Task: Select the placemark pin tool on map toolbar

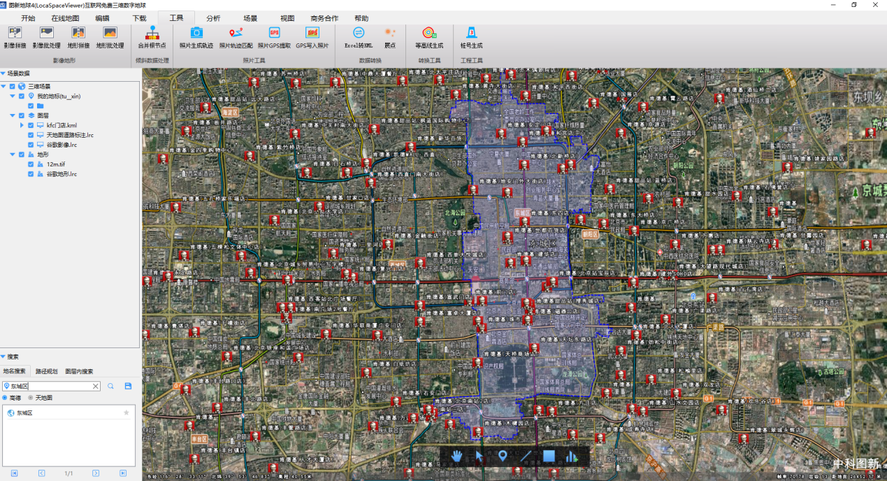Action: [x=503, y=457]
